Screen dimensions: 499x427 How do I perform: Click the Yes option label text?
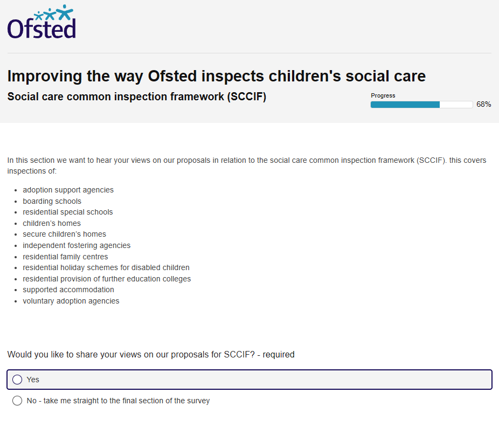(33, 380)
